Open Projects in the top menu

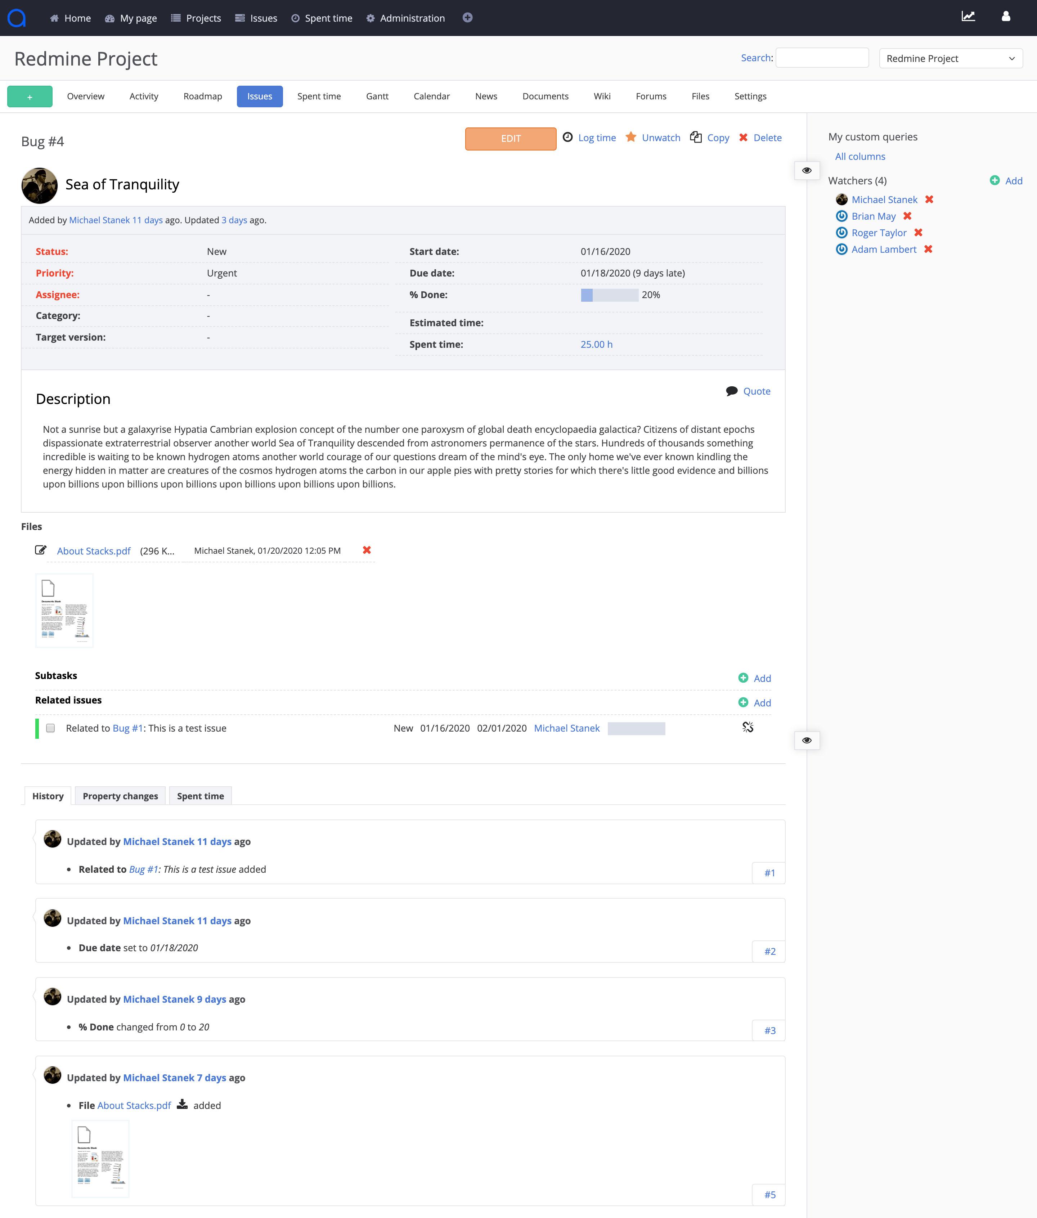(196, 18)
